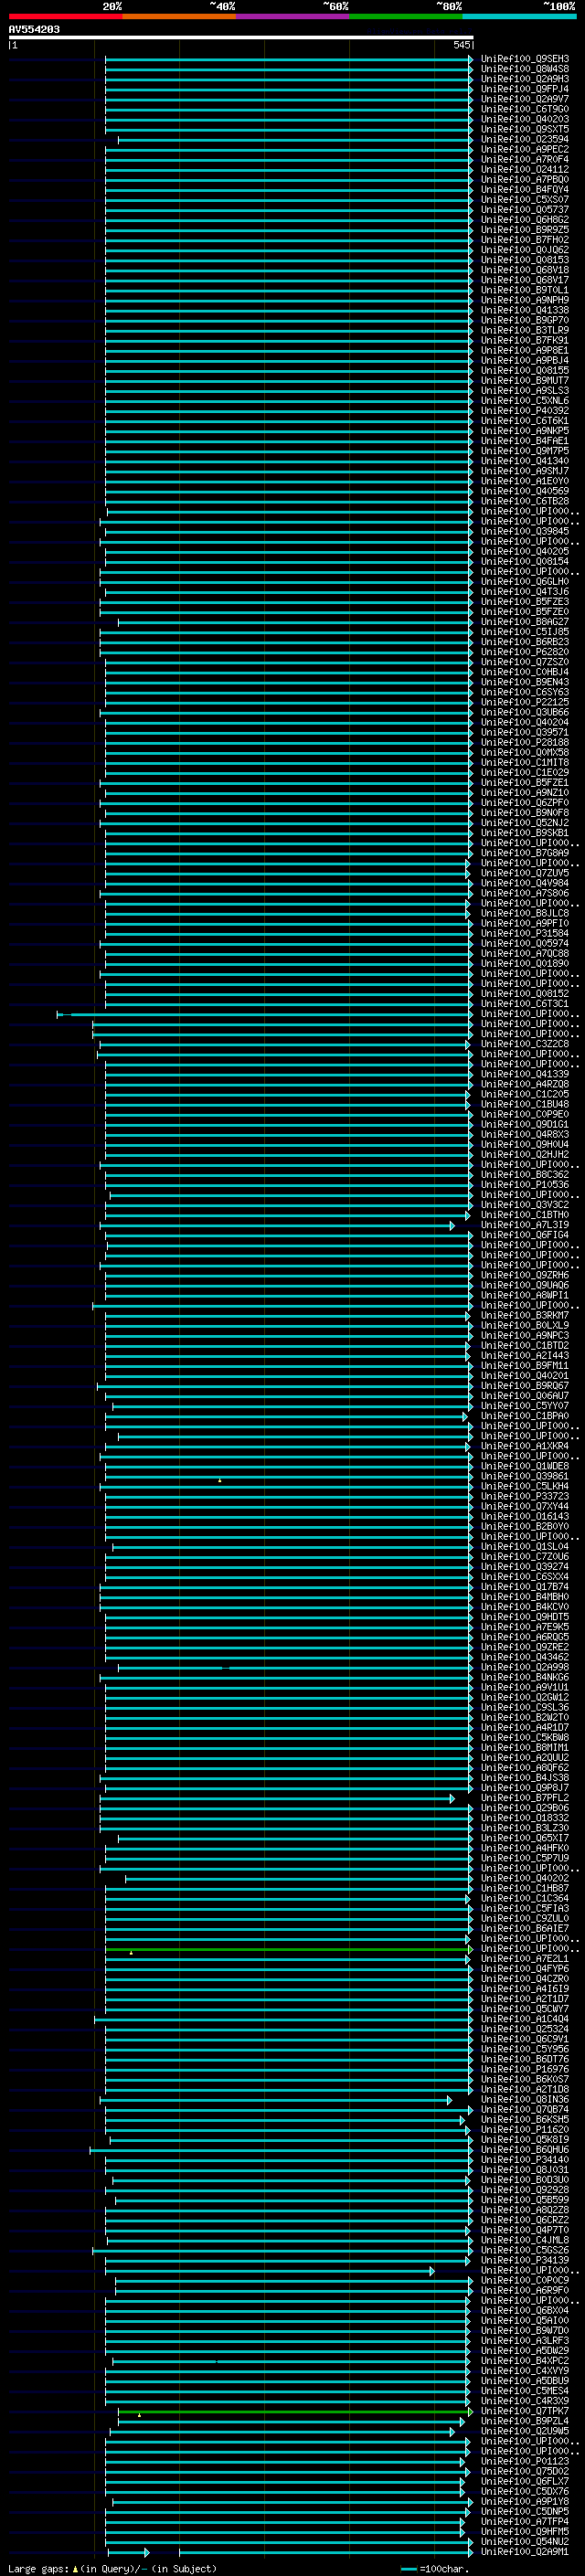Viewport: 585px width, 2576px height.
Task: Click UniRef100_A9PEC2 label
Action: 525,149
